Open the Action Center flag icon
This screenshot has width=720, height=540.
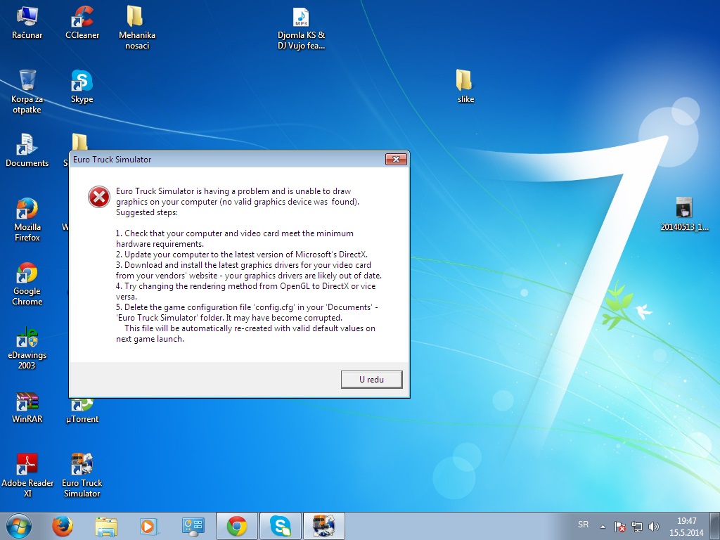(620, 527)
